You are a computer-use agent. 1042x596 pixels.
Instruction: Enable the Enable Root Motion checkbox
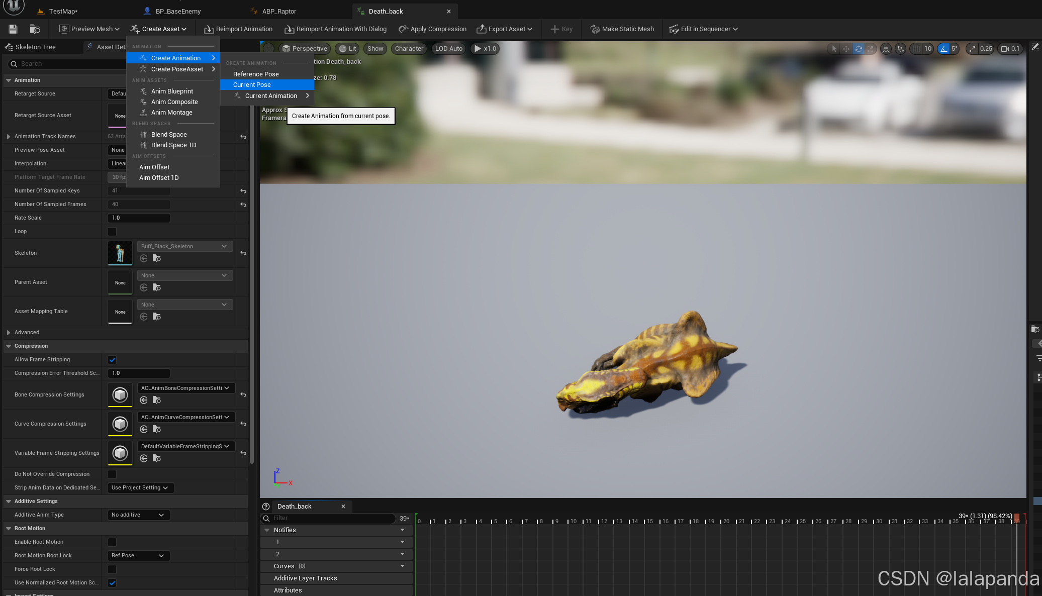pyautogui.click(x=112, y=542)
